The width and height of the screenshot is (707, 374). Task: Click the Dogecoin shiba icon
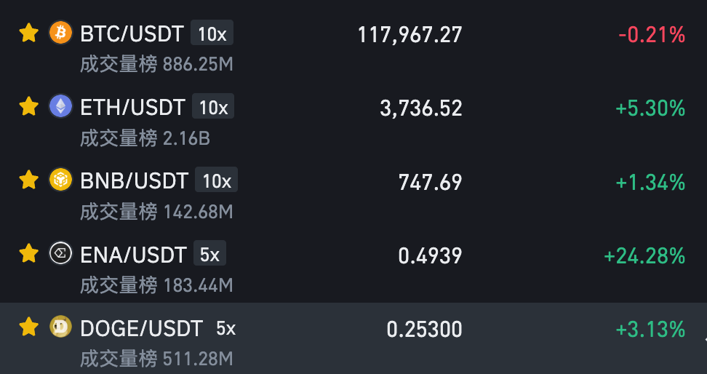pos(60,327)
